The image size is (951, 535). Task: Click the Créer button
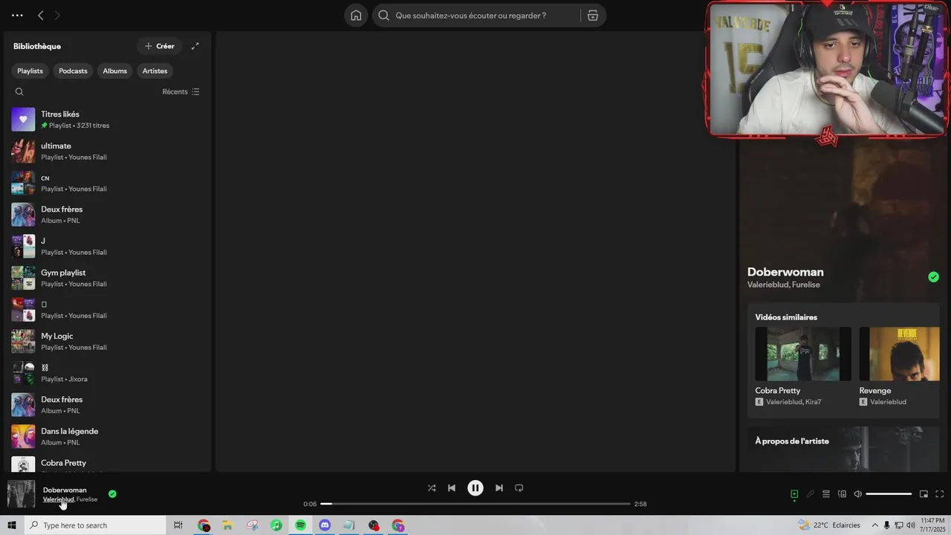(x=160, y=46)
